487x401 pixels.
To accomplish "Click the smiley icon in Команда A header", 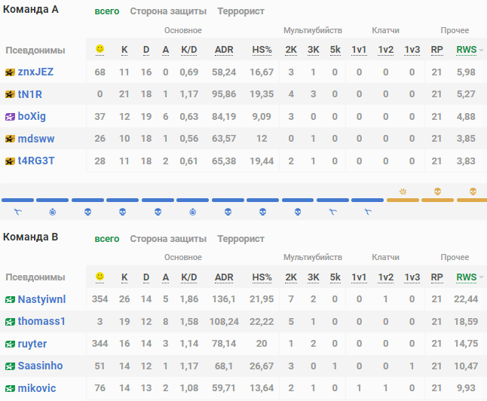I will pyautogui.click(x=100, y=50).
